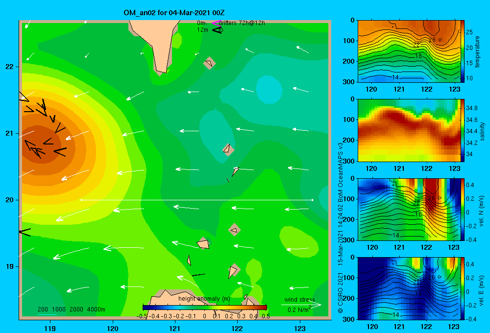490x333 pixels.
Task: Click the 34.2 tick on salinity colorbar
Action: (x=471, y=143)
